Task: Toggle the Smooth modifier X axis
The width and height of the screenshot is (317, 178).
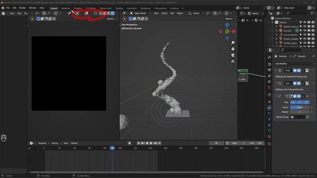Action: (x=293, y=102)
